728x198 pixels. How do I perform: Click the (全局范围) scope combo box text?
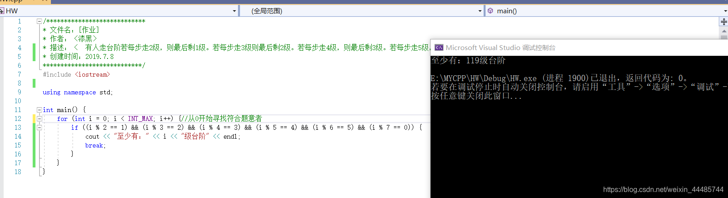coord(267,11)
